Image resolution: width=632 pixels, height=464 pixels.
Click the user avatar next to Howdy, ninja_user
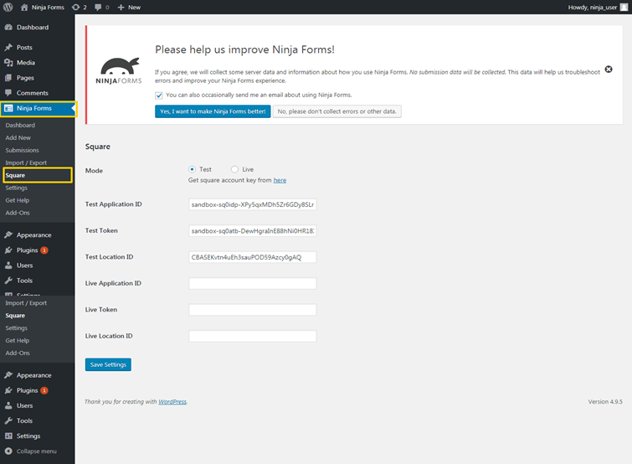point(624,8)
